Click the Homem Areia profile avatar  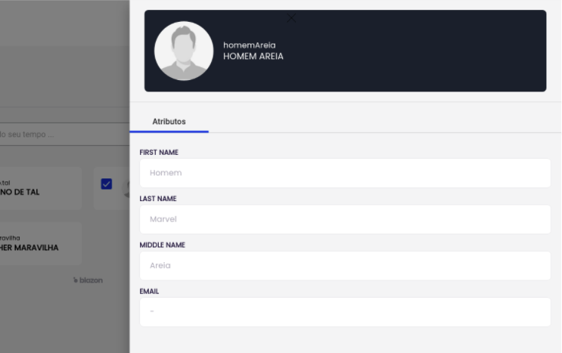pyautogui.click(x=184, y=51)
